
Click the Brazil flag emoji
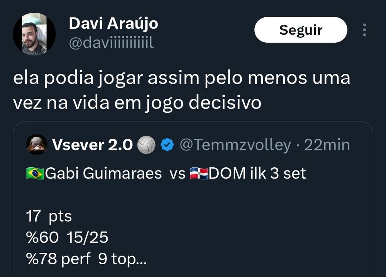[x=35, y=174]
